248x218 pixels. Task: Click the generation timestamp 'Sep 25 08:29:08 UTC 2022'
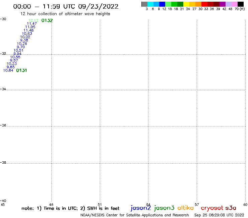pyautogui.click(x=219, y=215)
